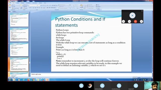Center align the paragraph text
This screenshot has width=161, height=90.
point(49,8)
